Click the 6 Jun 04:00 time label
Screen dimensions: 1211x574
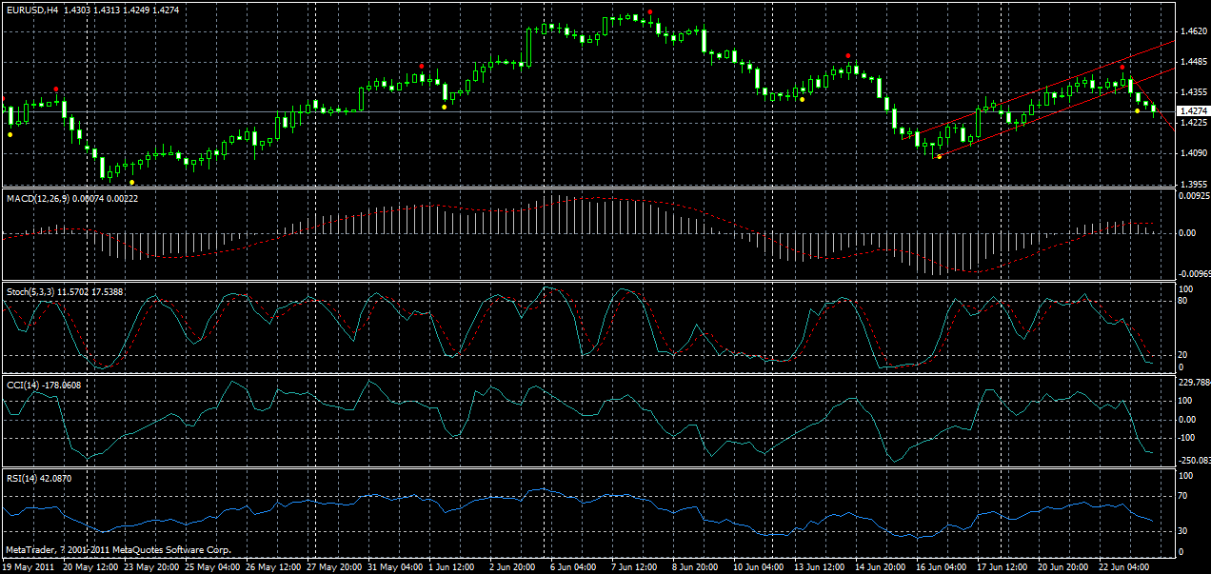coord(574,566)
